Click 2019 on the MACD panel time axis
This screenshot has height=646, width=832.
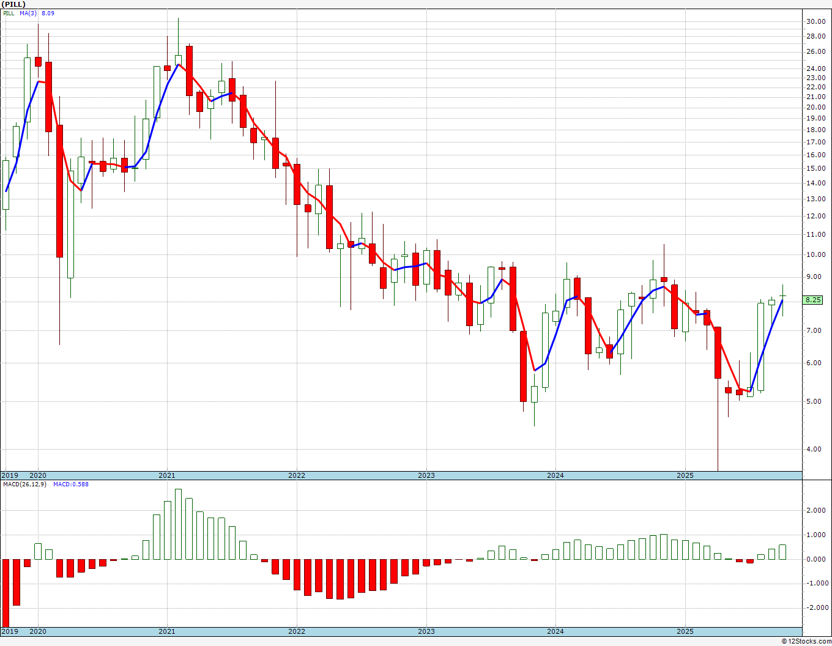pyautogui.click(x=9, y=631)
